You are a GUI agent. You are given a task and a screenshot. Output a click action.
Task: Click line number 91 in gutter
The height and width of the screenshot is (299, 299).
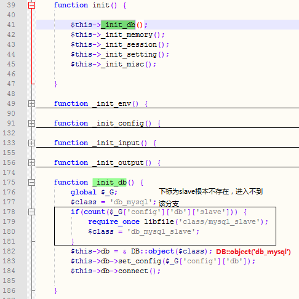click(11, 123)
